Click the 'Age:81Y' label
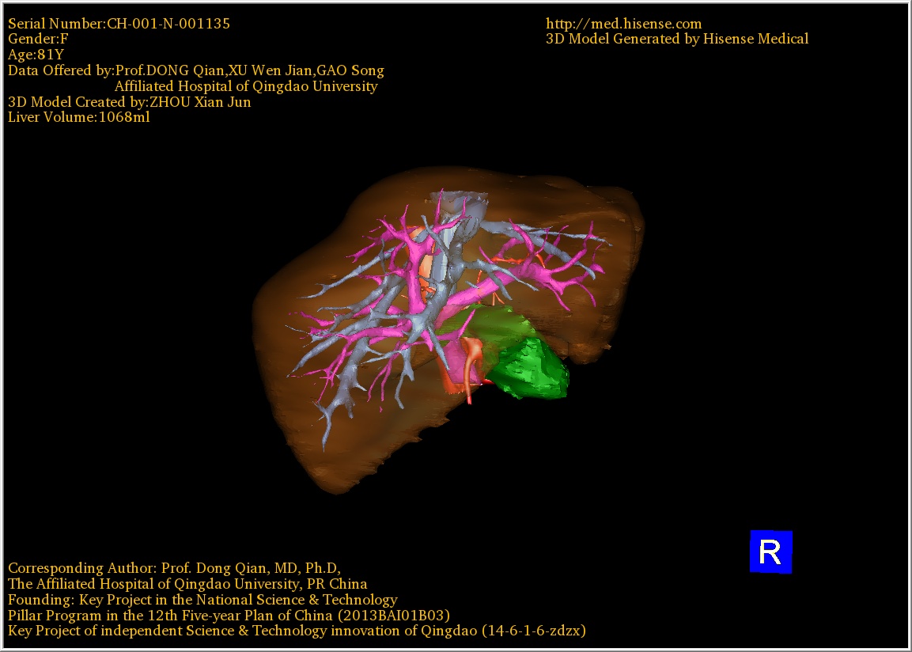This screenshot has width=912, height=652. coord(36,55)
